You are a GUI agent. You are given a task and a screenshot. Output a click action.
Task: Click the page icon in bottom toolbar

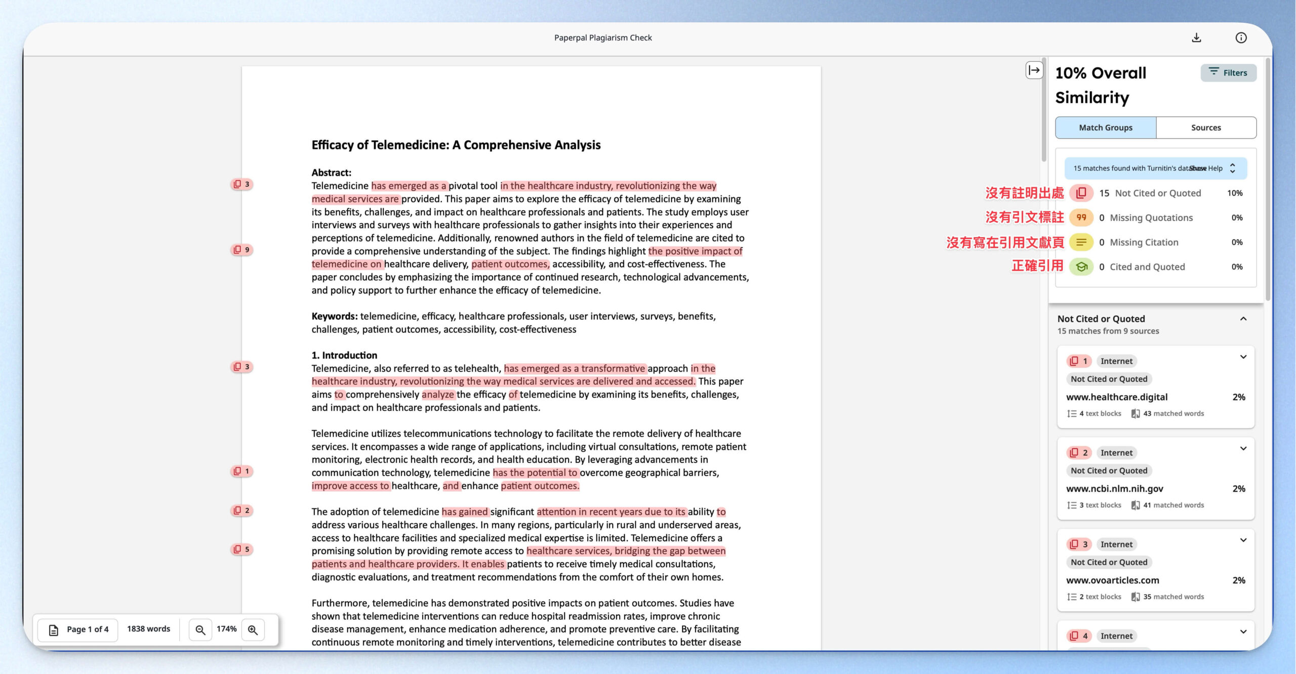point(53,630)
